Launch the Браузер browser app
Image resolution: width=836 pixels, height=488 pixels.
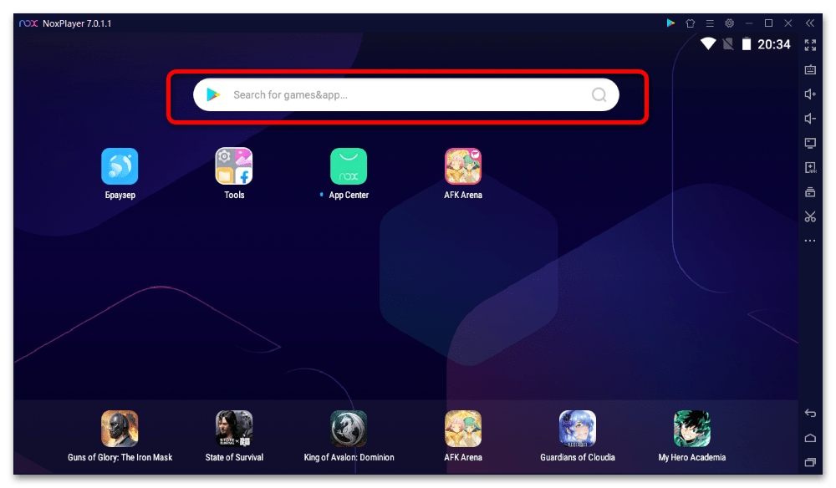point(120,166)
